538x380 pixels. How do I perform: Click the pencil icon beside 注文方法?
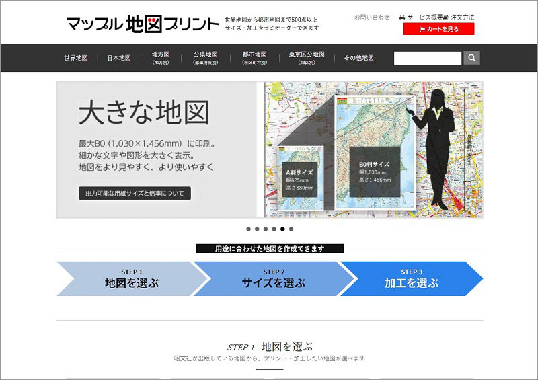point(446,17)
